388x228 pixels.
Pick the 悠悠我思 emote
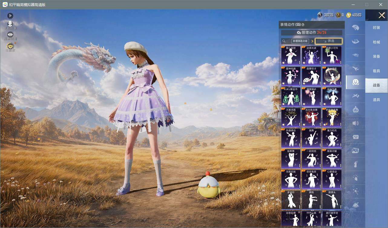[311, 179]
